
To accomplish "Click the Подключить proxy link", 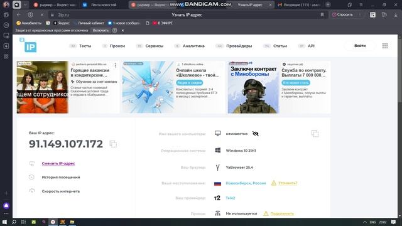I will (282, 213).
